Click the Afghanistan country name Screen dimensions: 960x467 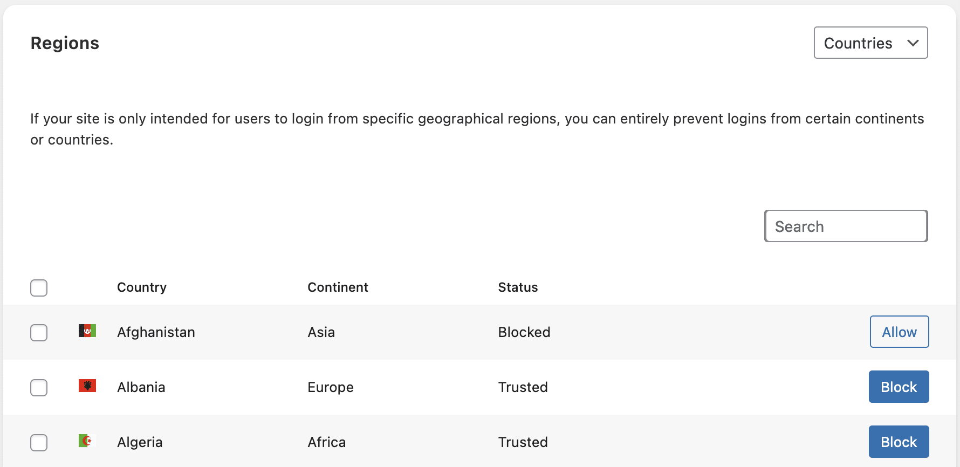click(x=156, y=332)
